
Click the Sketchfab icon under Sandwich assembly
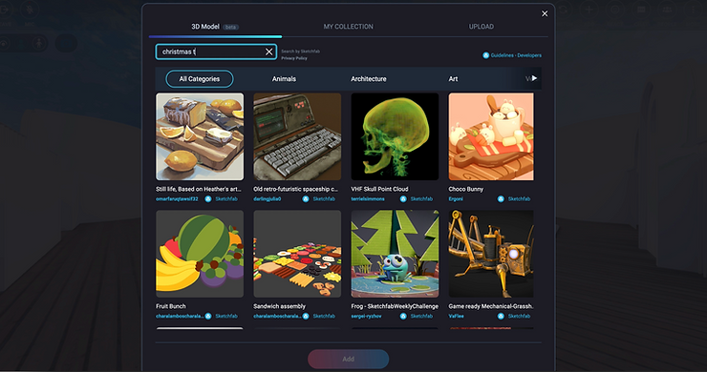pyautogui.click(x=306, y=316)
